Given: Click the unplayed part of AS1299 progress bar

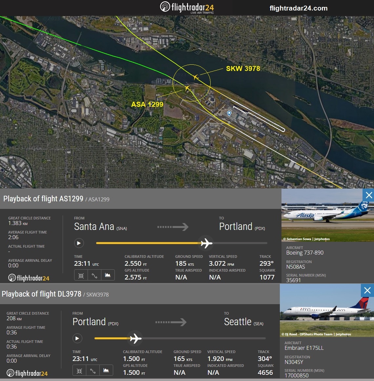Looking at the screenshot, I should (240, 243).
